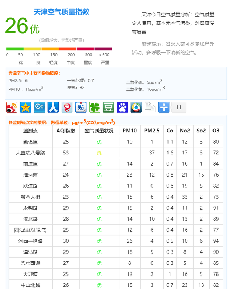Click the multicolor ring share icon
Viewport: 232px width, 289px height.
[x=136, y=107]
